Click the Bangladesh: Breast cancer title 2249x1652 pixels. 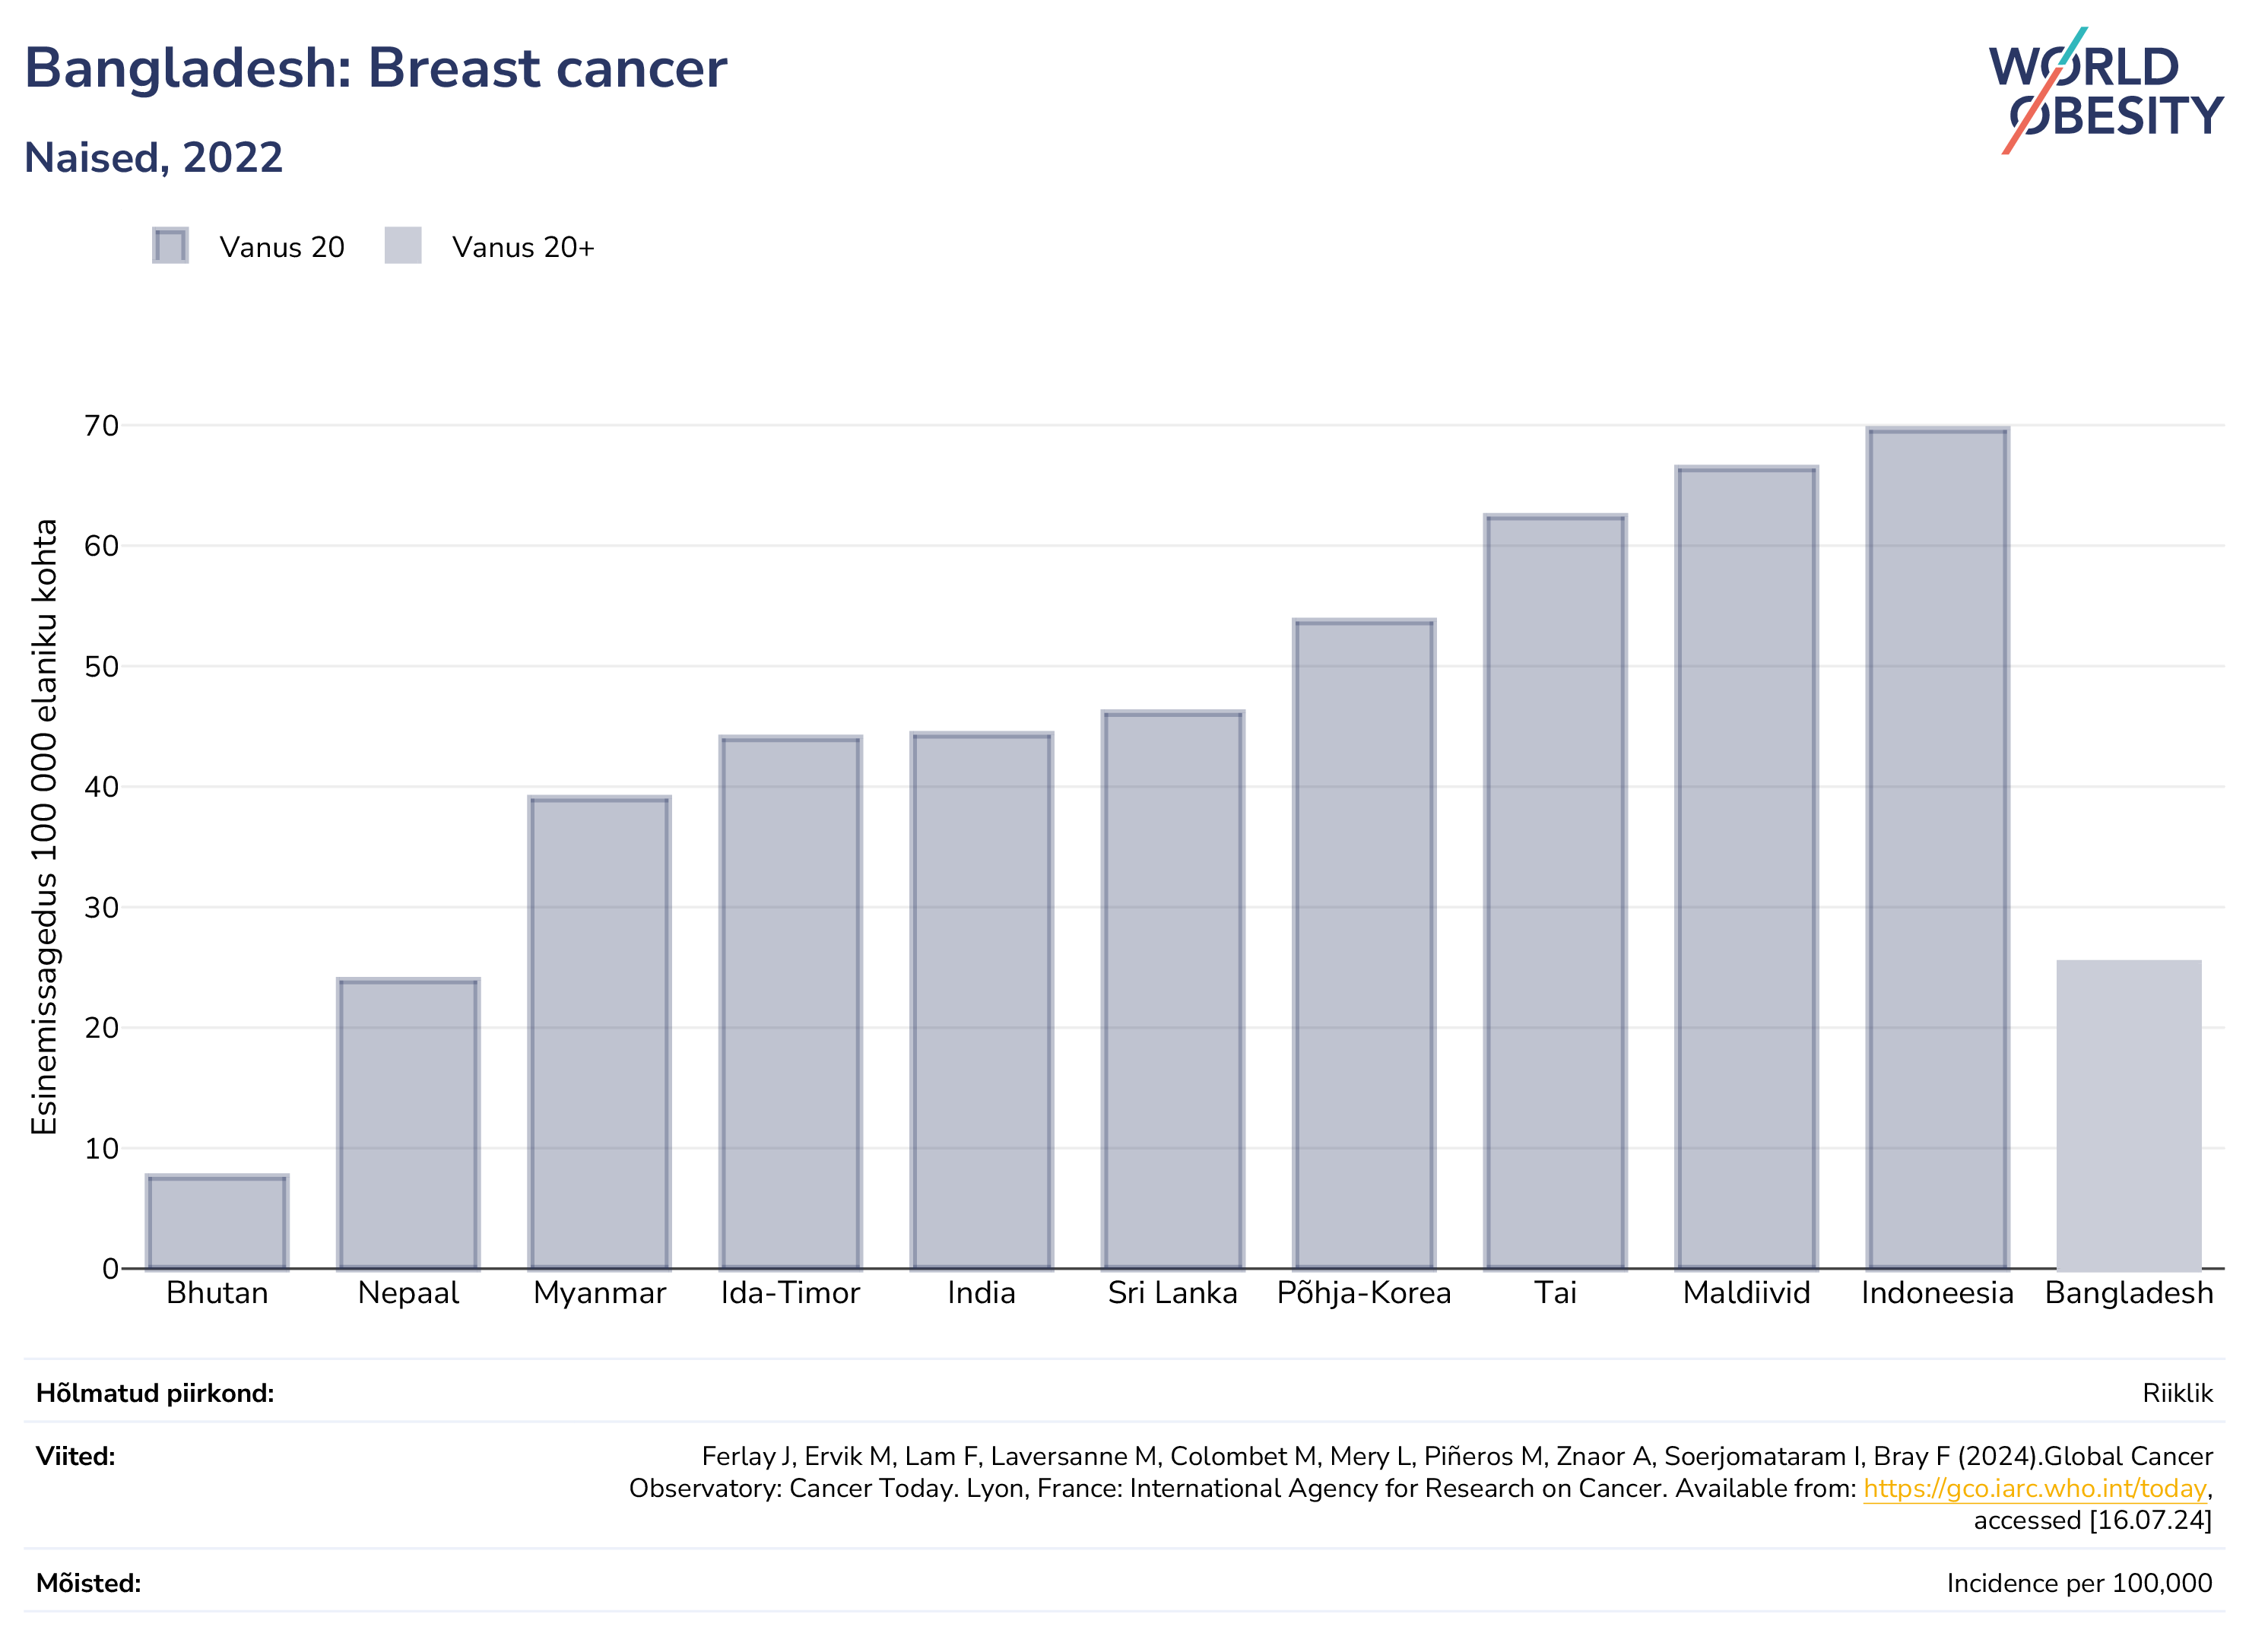376,68
